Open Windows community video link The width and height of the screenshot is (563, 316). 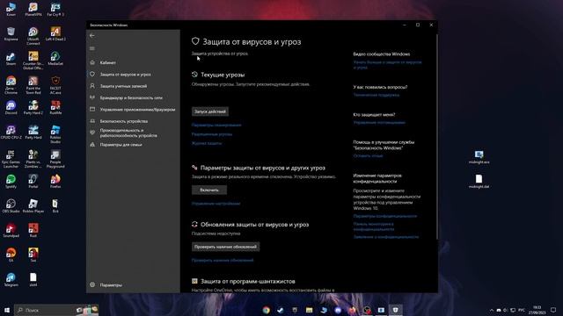(x=387, y=65)
